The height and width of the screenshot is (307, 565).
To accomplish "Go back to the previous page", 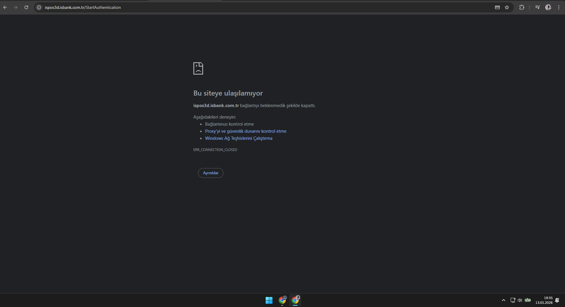I will (5, 7).
